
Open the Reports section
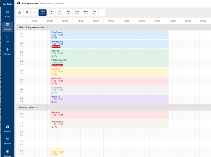pos(8,129)
